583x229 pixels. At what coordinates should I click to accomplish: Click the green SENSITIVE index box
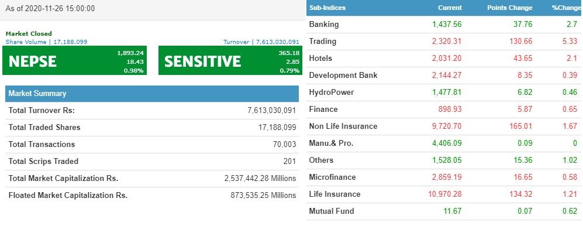[x=230, y=60]
